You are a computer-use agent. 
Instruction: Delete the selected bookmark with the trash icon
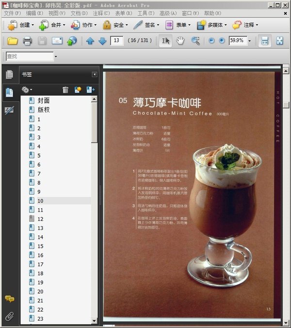pos(65,90)
